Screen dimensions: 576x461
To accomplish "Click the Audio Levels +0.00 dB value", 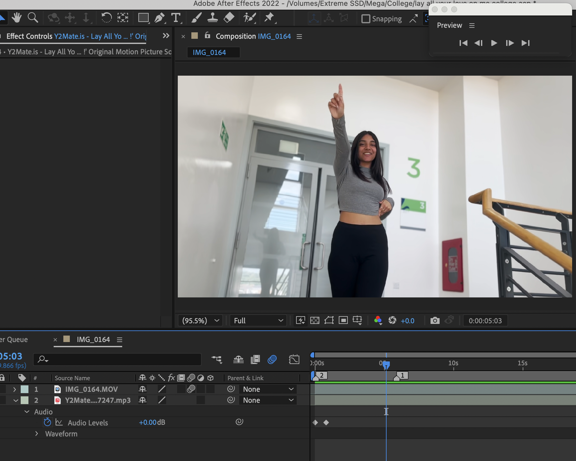I will tap(148, 422).
